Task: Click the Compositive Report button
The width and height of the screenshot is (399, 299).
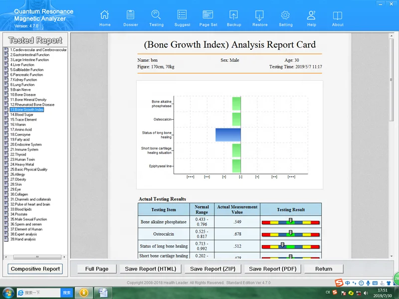Action: (35, 269)
